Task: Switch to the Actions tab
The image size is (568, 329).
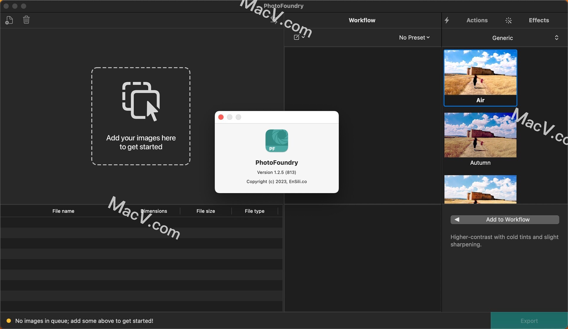Action: (x=477, y=20)
